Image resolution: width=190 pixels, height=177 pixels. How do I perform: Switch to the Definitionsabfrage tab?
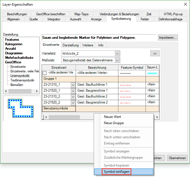[170, 19]
